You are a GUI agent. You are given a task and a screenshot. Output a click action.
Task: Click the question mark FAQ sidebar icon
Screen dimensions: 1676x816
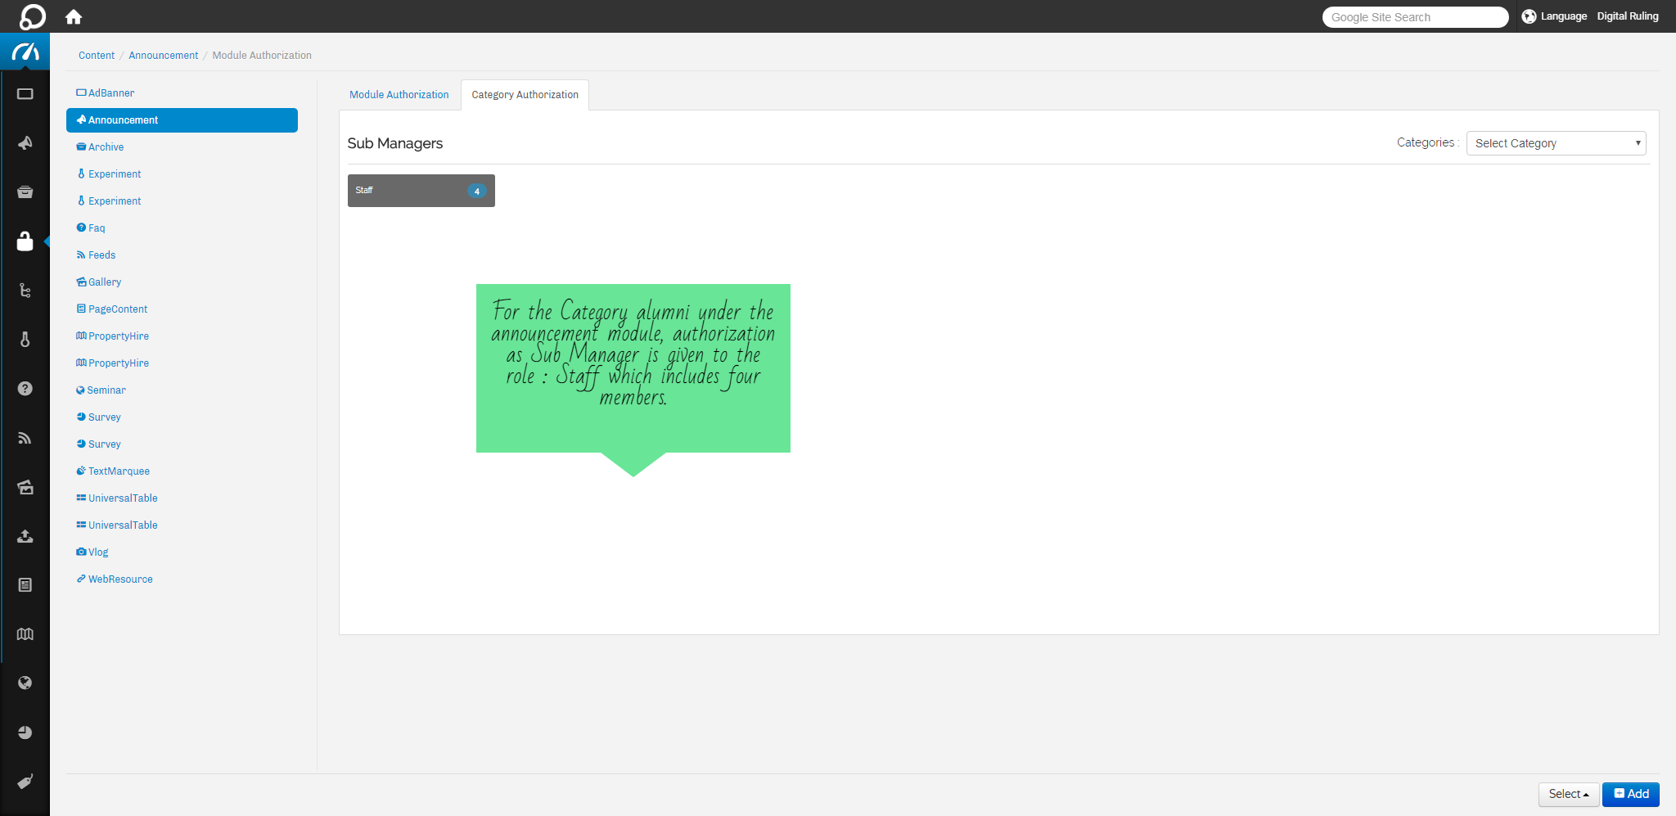tap(25, 389)
